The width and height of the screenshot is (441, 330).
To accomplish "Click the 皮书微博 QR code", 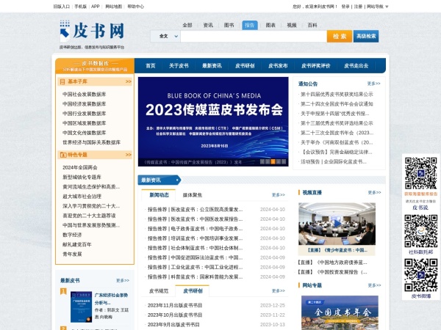I will pyautogui.click(x=420, y=275).
